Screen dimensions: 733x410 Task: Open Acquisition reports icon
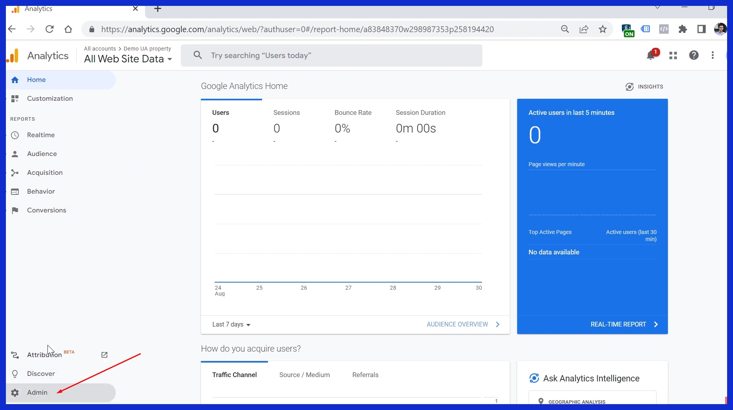[x=15, y=173]
